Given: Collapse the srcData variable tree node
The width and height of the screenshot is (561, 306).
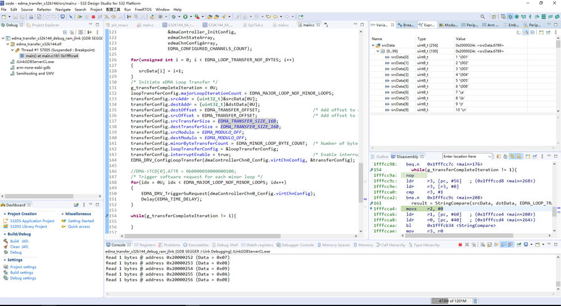Looking at the screenshot, I should point(373,45).
